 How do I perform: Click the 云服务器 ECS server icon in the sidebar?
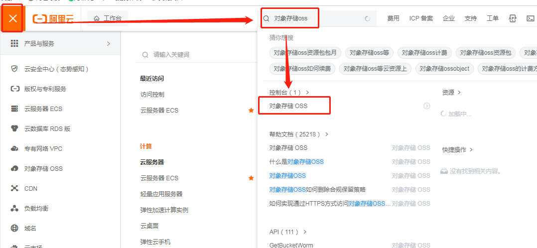pyautogui.click(x=14, y=109)
